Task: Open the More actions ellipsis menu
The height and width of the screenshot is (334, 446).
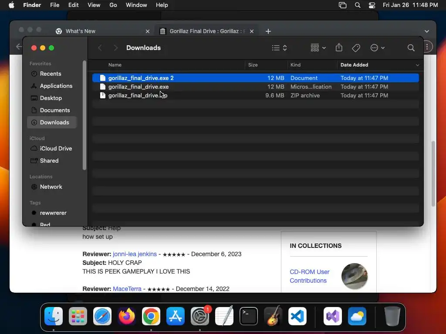Action: click(377, 48)
